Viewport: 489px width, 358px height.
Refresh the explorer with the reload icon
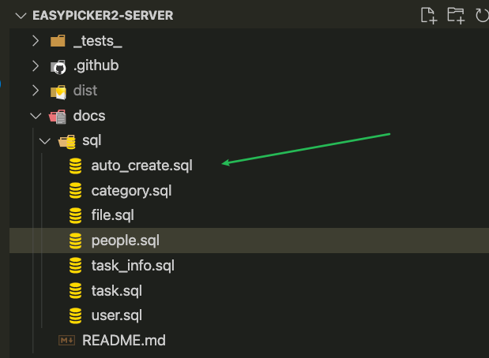(482, 15)
